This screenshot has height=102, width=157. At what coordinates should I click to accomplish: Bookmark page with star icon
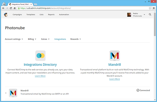pos(150,8)
